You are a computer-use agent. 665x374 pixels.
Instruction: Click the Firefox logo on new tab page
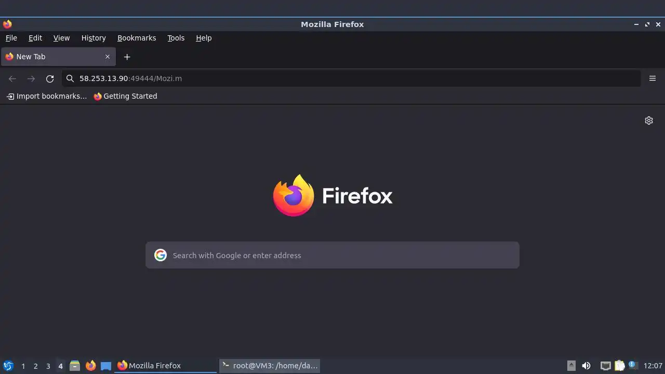(332, 195)
